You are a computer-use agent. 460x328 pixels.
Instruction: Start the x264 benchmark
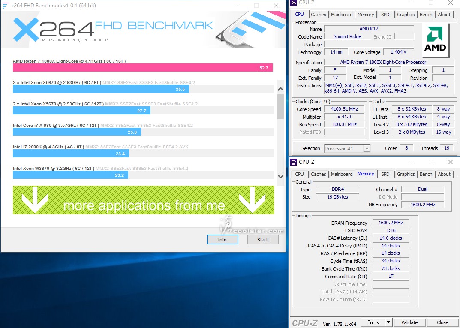(x=262, y=240)
